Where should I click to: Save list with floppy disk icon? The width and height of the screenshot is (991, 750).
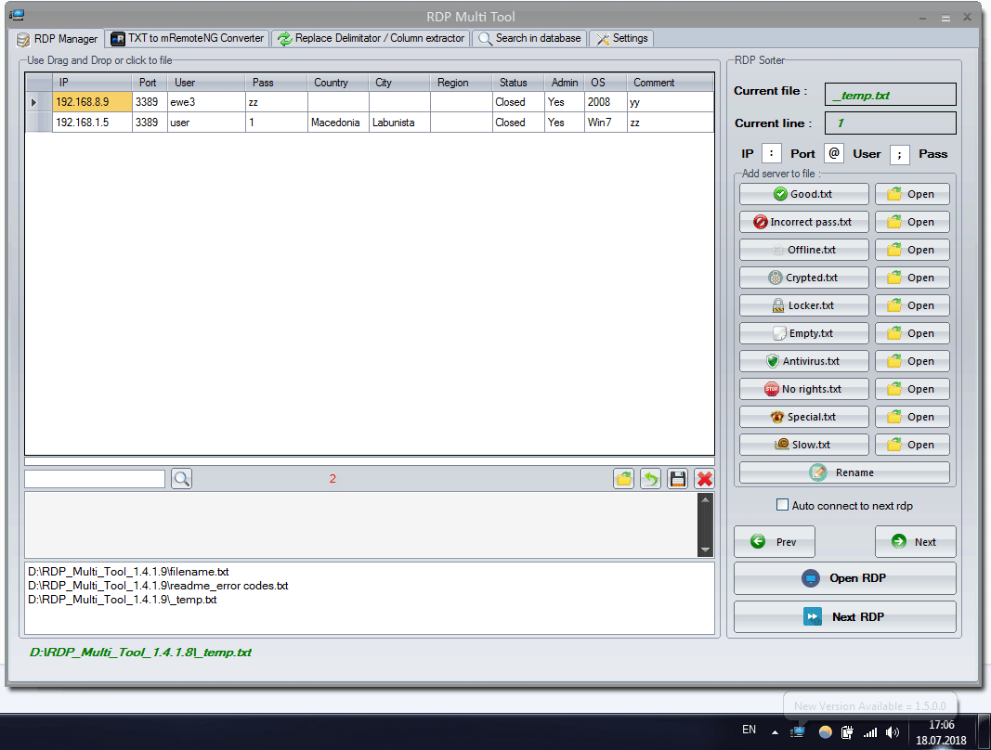[677, 479]
